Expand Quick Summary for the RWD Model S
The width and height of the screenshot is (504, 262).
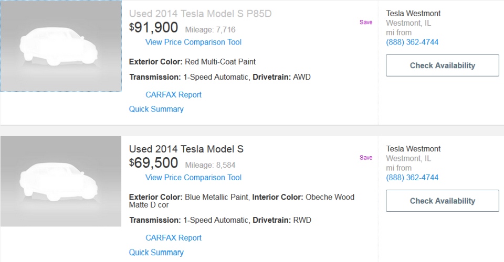156,253
